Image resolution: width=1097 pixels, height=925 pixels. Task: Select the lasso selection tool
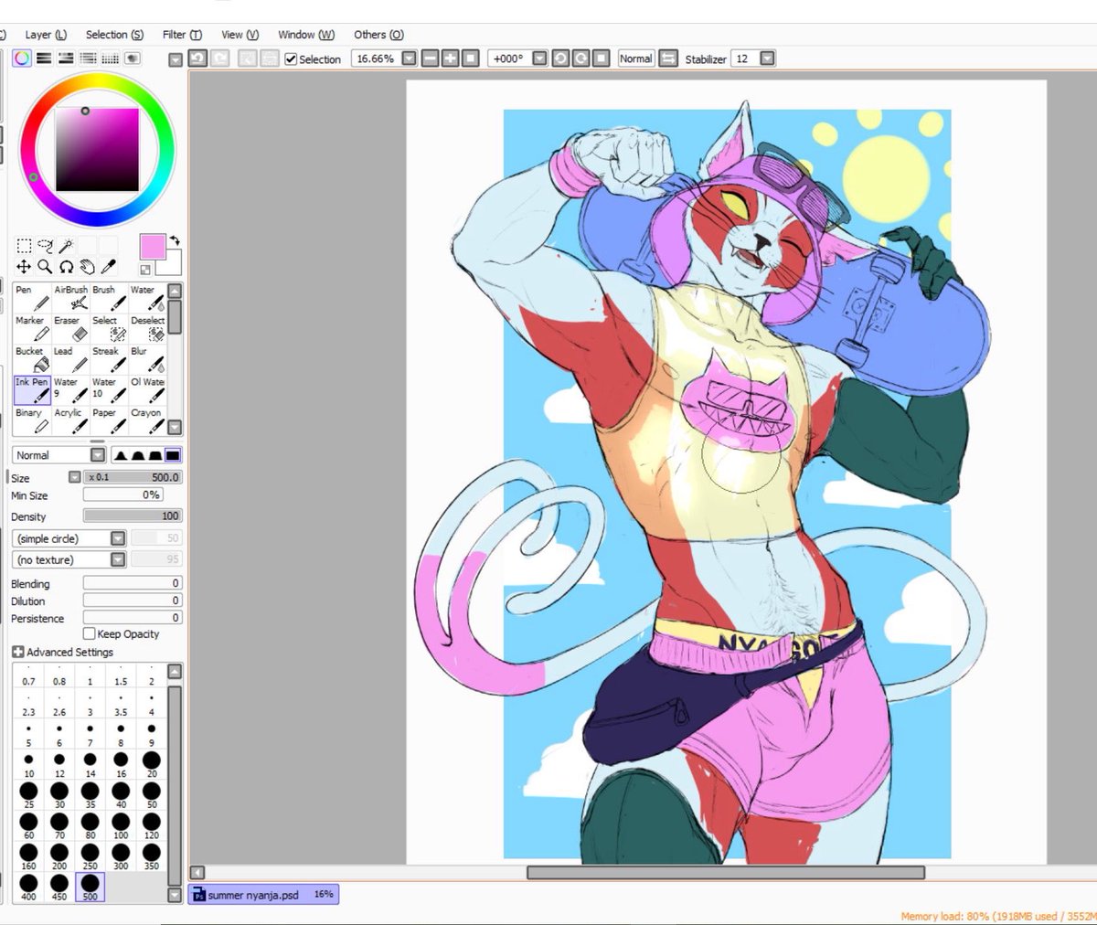[45, 245]
